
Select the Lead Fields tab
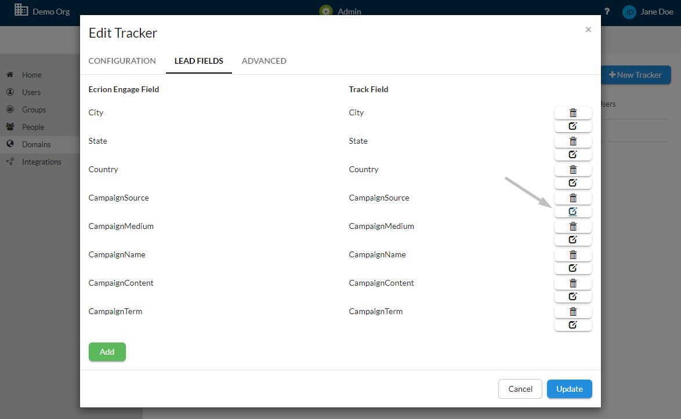[x=199, y=61]
